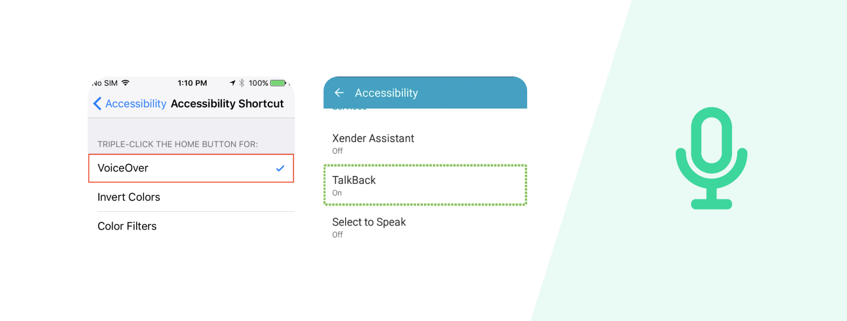
Task: Click the large green microphone icon
Action: (711, 158)
